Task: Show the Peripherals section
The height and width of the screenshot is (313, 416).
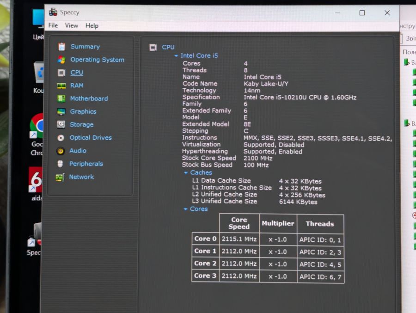Action: [86, 164]
